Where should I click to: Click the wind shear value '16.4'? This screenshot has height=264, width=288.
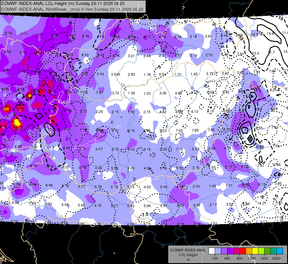coord(270,34)
